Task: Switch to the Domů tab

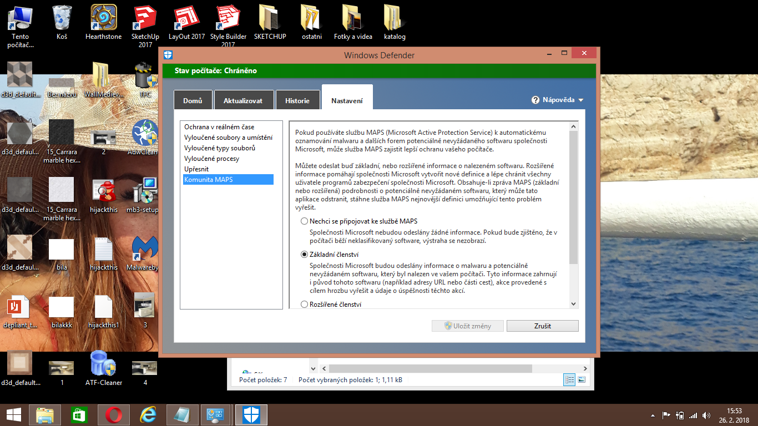Action: [x=193, y=100]
